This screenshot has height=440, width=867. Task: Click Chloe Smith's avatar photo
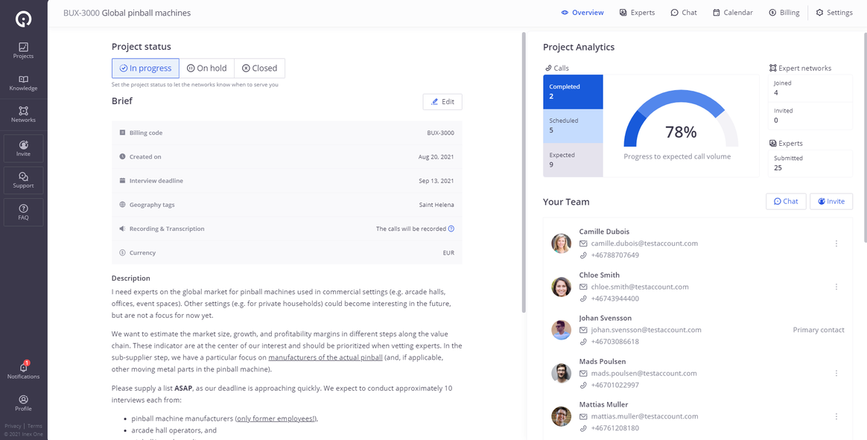[561, 287]
